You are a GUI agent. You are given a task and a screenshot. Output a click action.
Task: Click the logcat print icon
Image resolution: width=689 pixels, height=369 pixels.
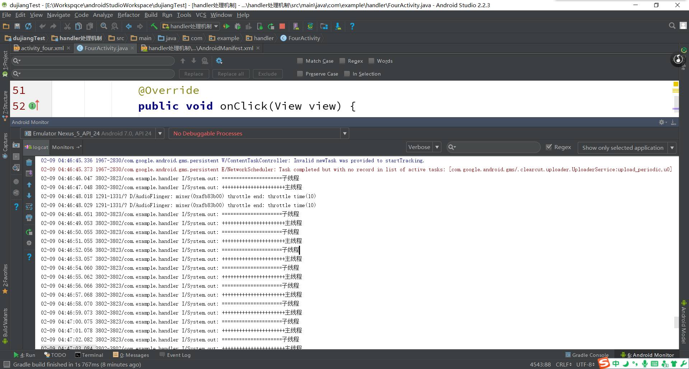click(29, 218)
